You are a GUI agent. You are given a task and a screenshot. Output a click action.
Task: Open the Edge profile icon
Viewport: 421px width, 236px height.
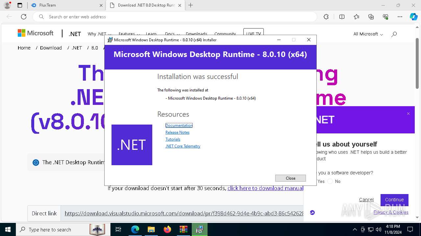pos(7,5)
